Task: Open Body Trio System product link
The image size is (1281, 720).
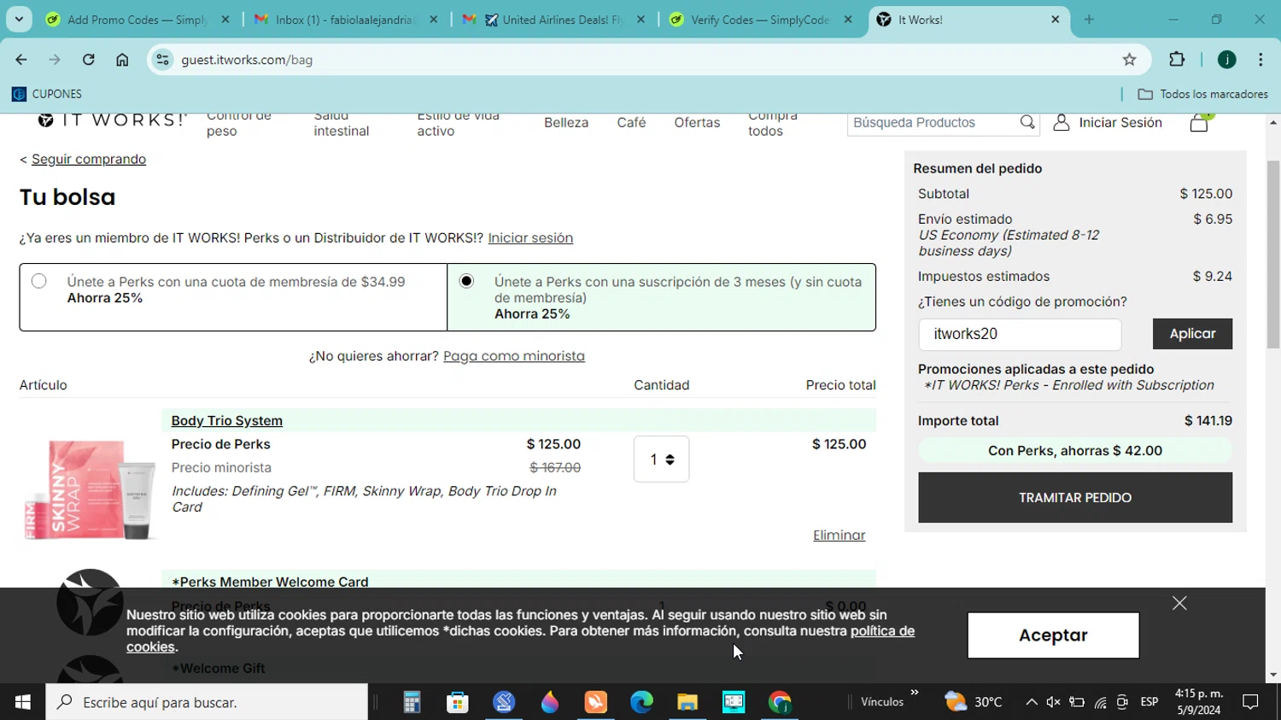Action: coord(226,420)
